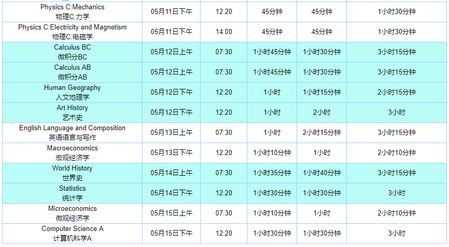Image resolution: width=449 pixels, height=247 pixels.
Task: Select the Physics C:Electricity and Magnetism cell
Action: pos(72,32)
